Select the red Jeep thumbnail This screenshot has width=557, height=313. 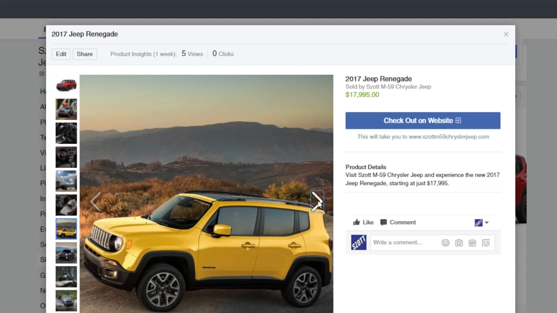pyautogui.click(x=66, y=85)
